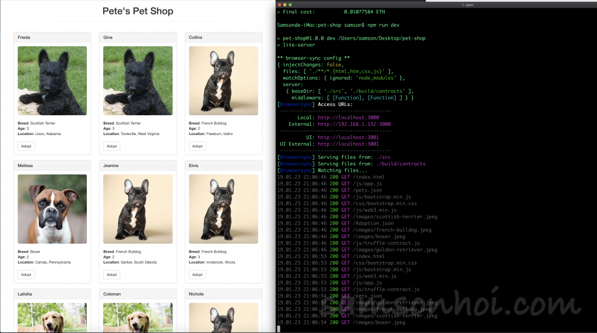Click Adopt button for Gina

[111, 146]
